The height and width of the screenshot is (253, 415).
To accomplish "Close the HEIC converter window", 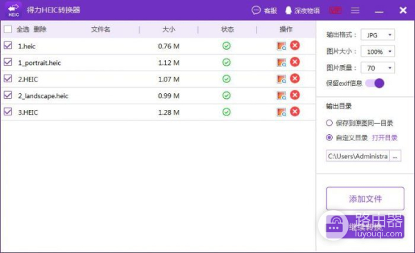I will tap(403, 10).
